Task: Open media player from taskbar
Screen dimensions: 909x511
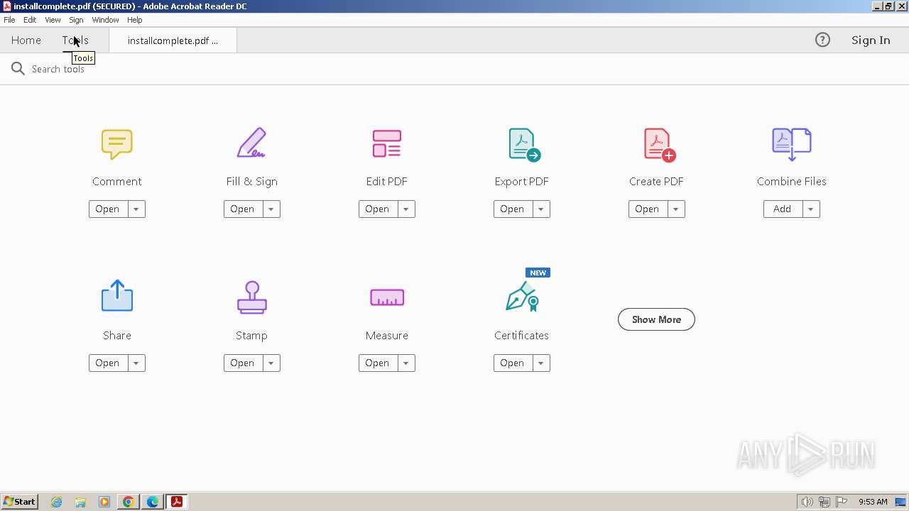Action: tap(104, 502)
